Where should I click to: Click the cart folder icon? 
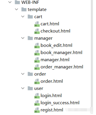(x=30, y=16)
